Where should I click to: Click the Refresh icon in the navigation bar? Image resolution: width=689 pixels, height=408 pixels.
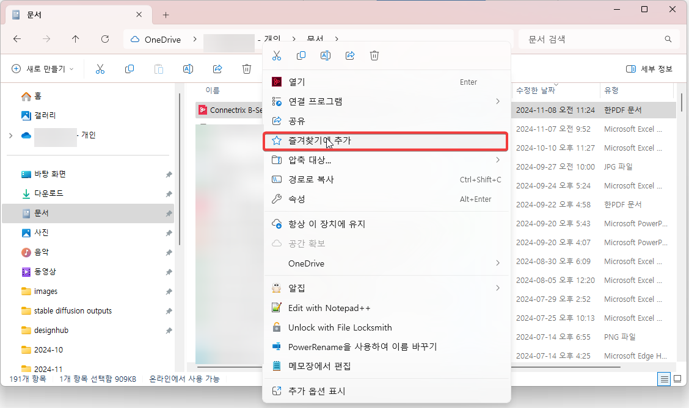pyautogui.click(x=104, y=39)
